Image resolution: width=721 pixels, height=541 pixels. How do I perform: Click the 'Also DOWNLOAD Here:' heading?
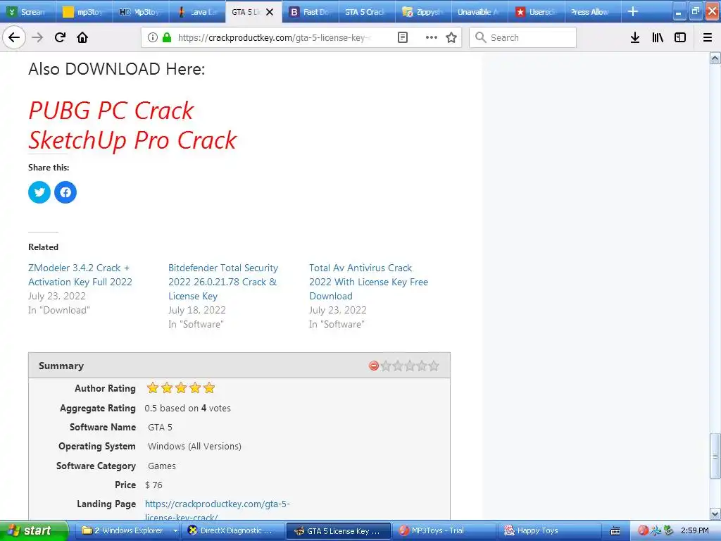point(116,69)
